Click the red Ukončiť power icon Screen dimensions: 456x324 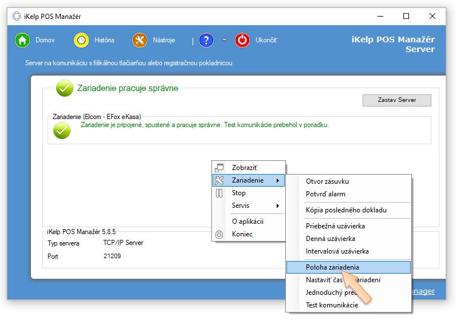tap(243, 40)
